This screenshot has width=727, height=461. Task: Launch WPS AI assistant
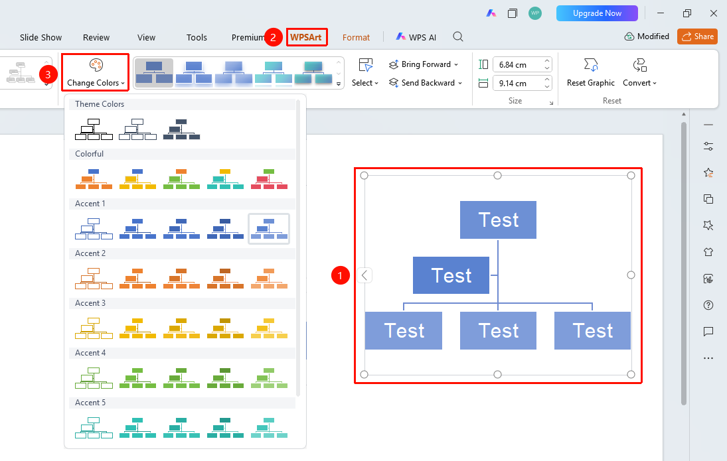tap(416, 37)
